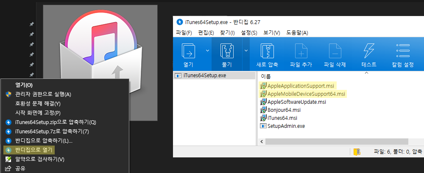Open the 파일(F) menu
Screen dimensions: 424x173
click(184, 33)
